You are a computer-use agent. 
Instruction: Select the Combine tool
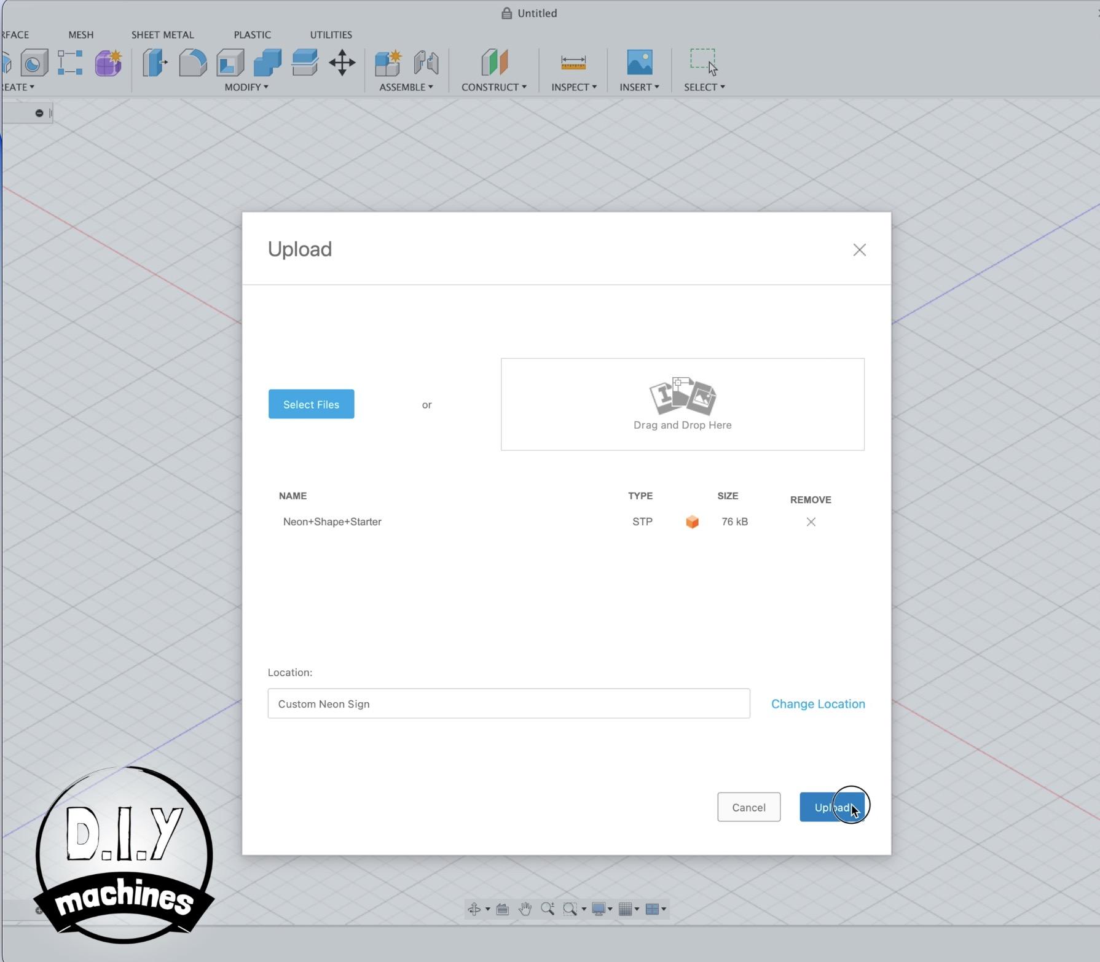(266, 63)
